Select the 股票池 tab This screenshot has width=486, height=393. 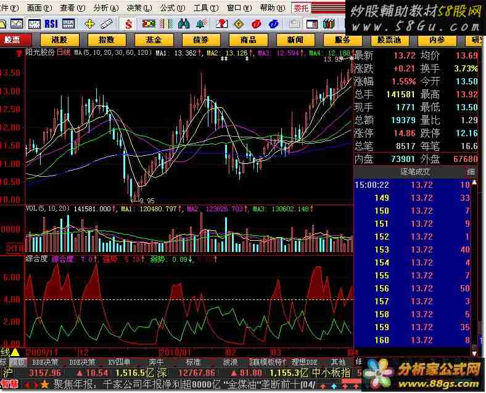[x=390, y=40]
